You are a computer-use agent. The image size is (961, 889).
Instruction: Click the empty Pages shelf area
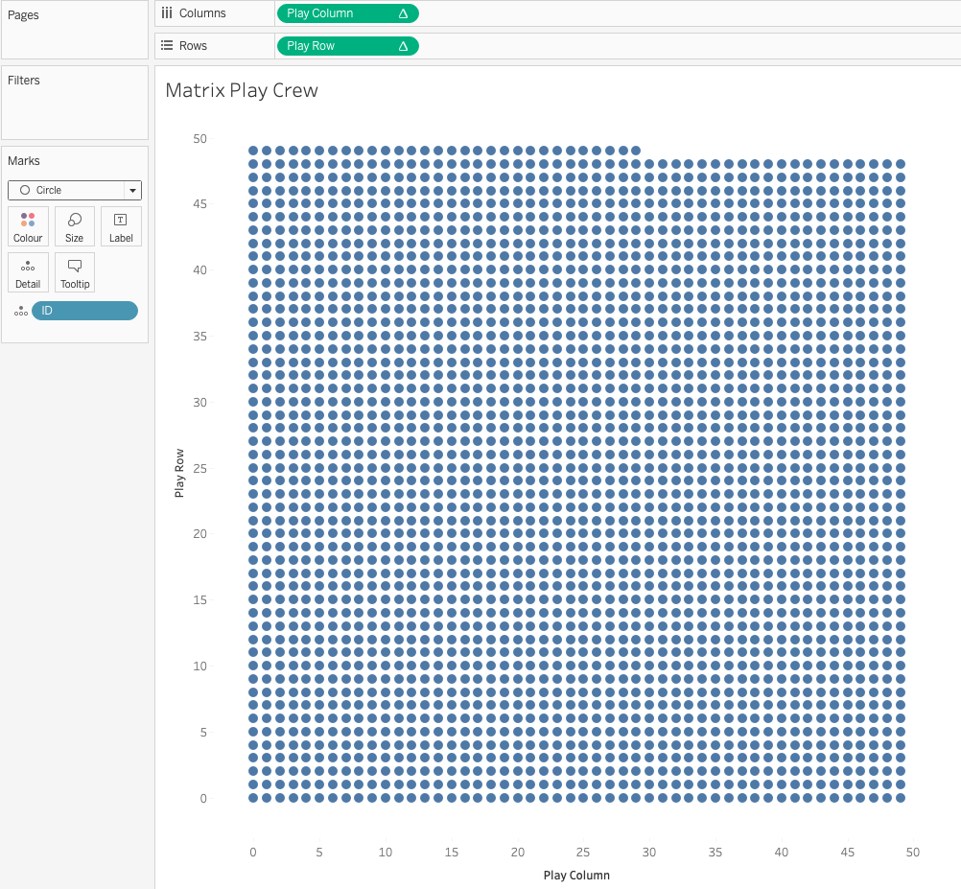(x=75, y=38)
